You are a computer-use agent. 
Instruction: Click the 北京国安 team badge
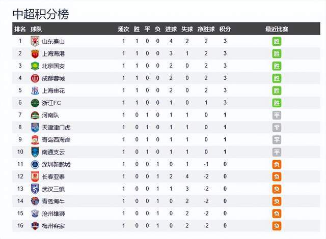coord(35,66)
